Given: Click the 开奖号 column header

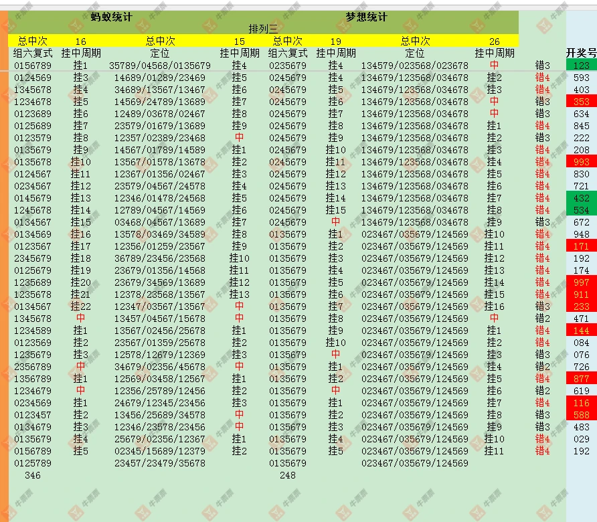Looking at the screenshot, I should click(x=581, y=53).
